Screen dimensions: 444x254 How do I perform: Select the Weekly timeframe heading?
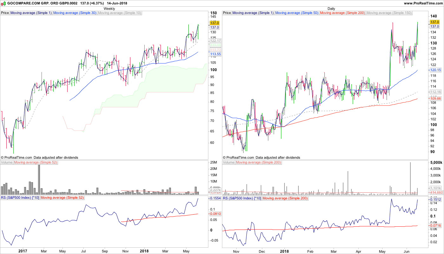(x=109, y=9)
